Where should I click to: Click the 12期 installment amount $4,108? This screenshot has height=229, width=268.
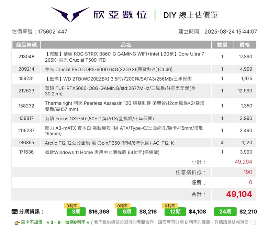click(198, 212)
